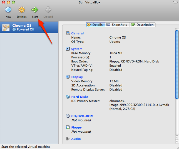179x149 pixels.
Task: Click the Processor(s) value '1'
Action: (x=110, y=57)
